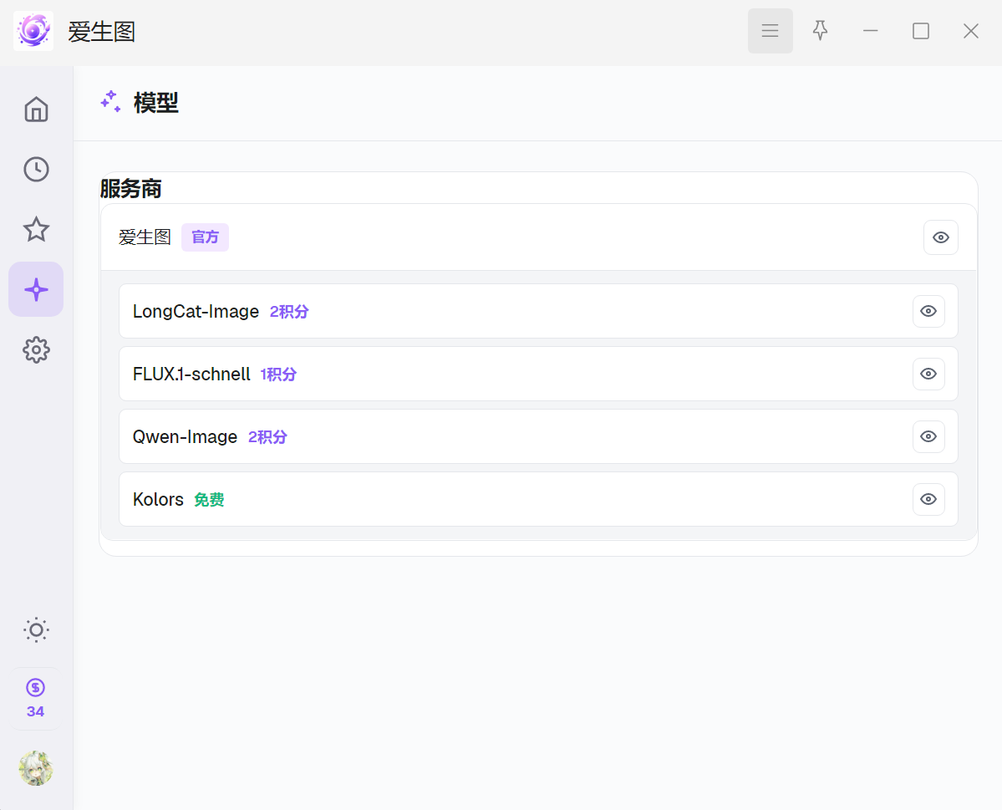This screenshot has width=1002, height=810.
Task: Open Settings gear in sidebar
Action: coord(36,349)
